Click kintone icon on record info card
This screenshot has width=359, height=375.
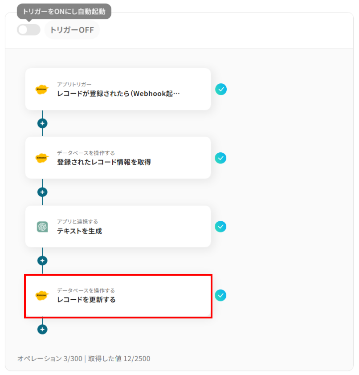(x=42, y=158)
